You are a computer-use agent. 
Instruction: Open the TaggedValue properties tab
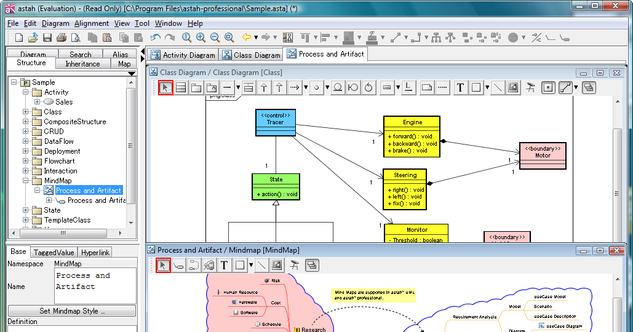pos(54,252)
